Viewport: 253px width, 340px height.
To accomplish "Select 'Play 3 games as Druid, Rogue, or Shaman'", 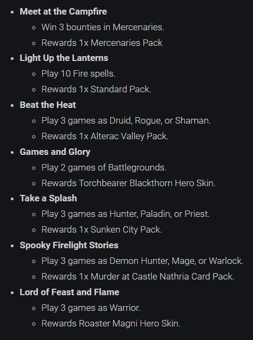I will [x=126, y=120].
